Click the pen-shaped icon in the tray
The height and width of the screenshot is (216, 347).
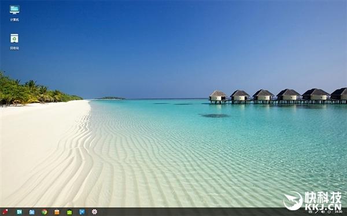pyautogui.click(x=316, y=212)
